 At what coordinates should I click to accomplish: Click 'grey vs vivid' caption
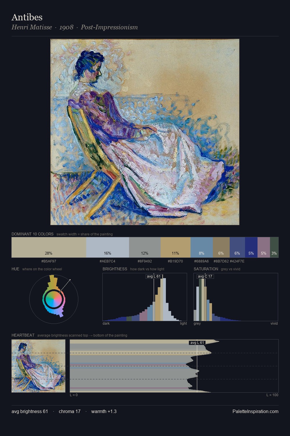pos(231,269)
